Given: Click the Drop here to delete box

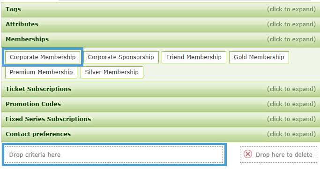Looking at the screenshot, I should click(x=279, y=154).
